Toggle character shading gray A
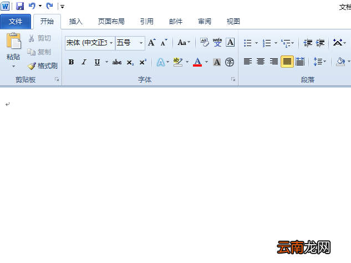Image resolution: width=351 pixels, height=263 pixels. tap(217, 62)
